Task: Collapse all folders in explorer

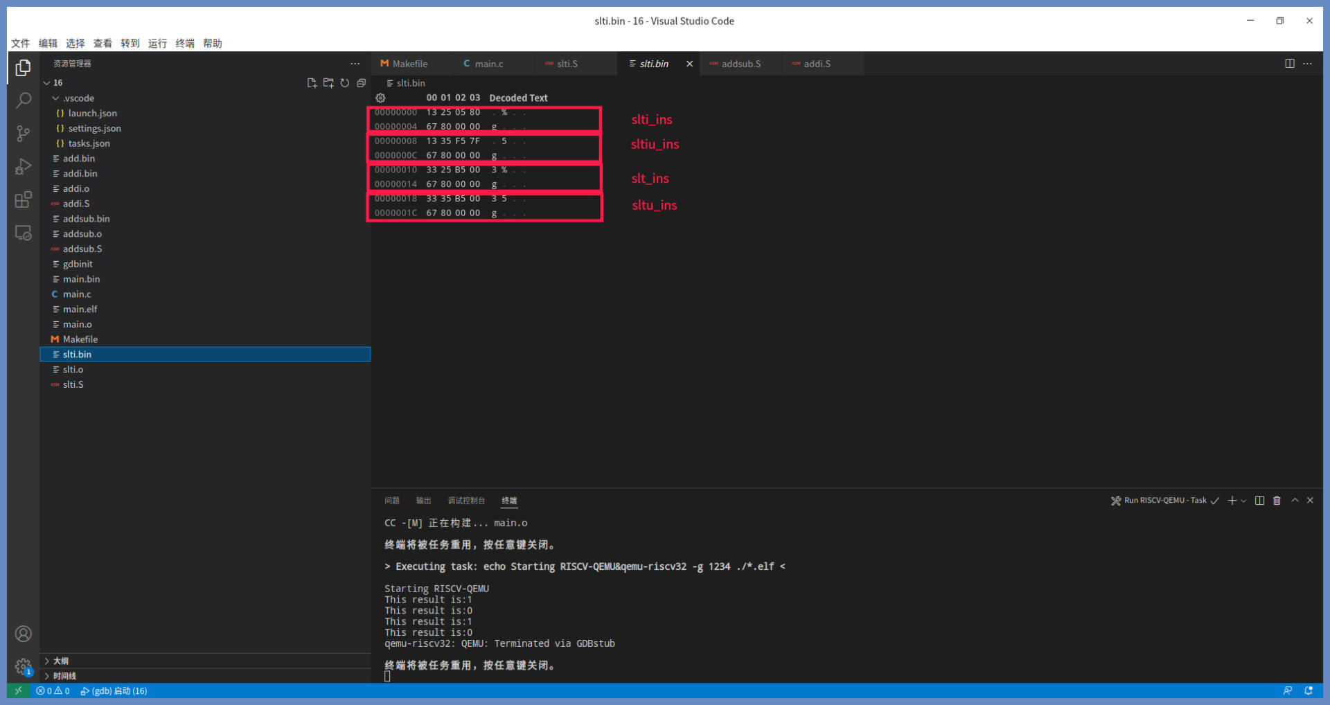Action: point(362,83)
